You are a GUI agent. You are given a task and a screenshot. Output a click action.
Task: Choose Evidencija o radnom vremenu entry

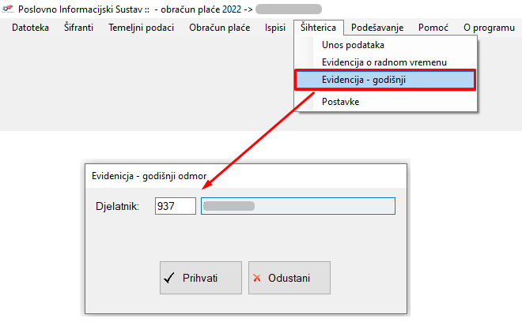tap(384, 62)
